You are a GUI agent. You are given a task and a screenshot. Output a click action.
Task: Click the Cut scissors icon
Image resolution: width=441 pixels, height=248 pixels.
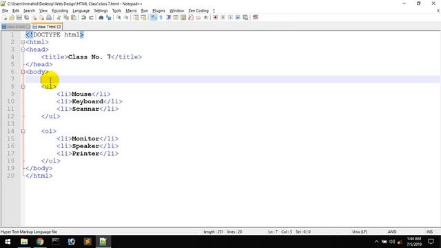tap(59, 17)
